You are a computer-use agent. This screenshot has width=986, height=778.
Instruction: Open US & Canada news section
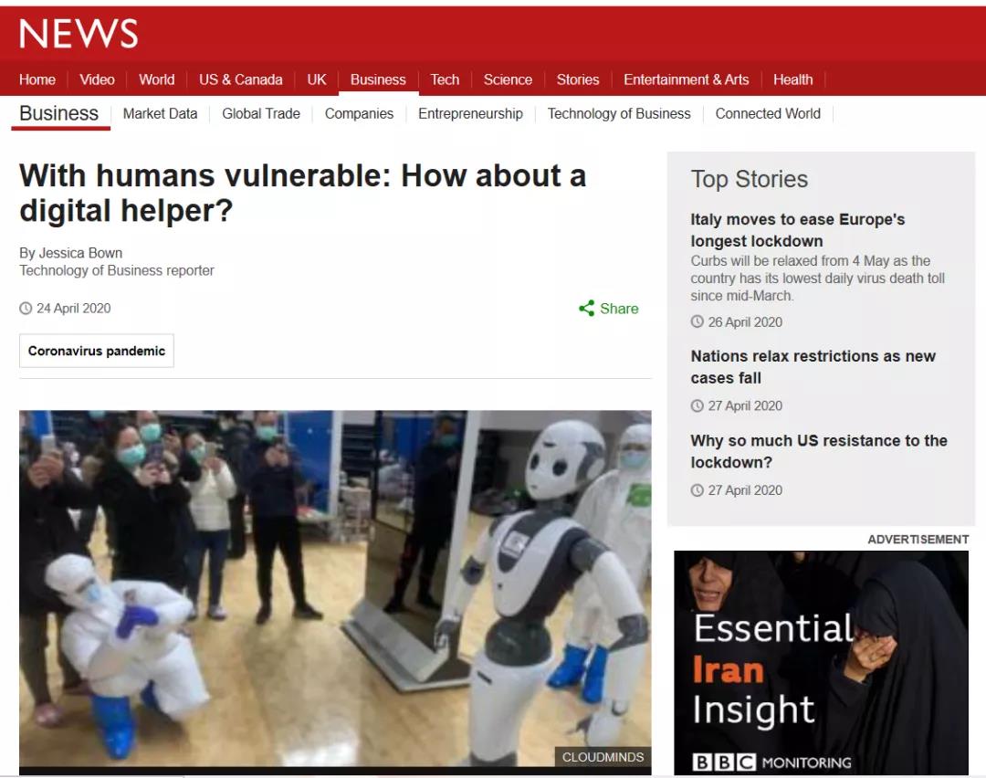coord(241,79)
